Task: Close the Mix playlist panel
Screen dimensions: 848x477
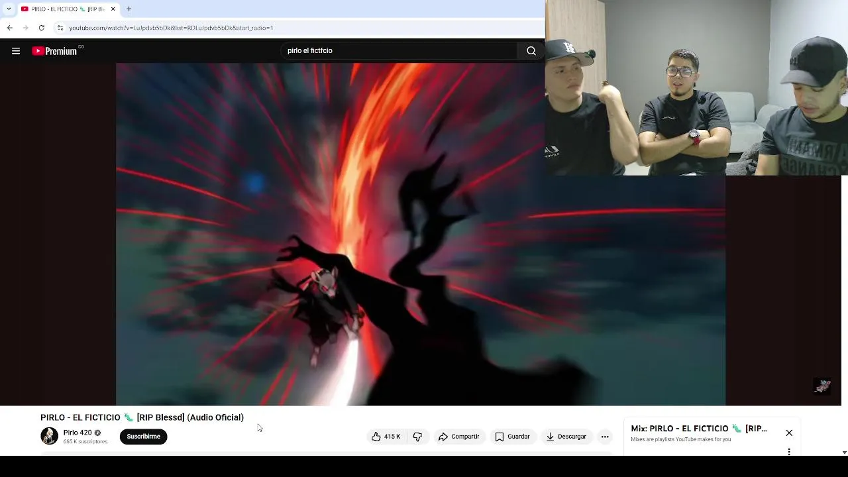Action: click(x=789, y=433)
